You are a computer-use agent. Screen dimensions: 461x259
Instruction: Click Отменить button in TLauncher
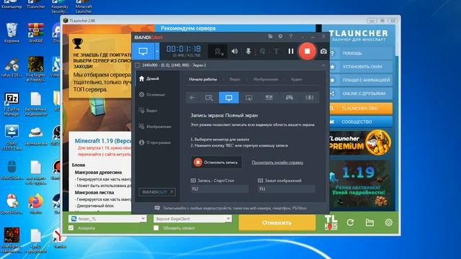pyautogui.click(x=277, y=222)
